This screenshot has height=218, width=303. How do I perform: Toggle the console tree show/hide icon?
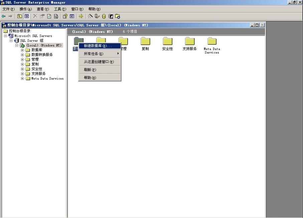point(26,16)
